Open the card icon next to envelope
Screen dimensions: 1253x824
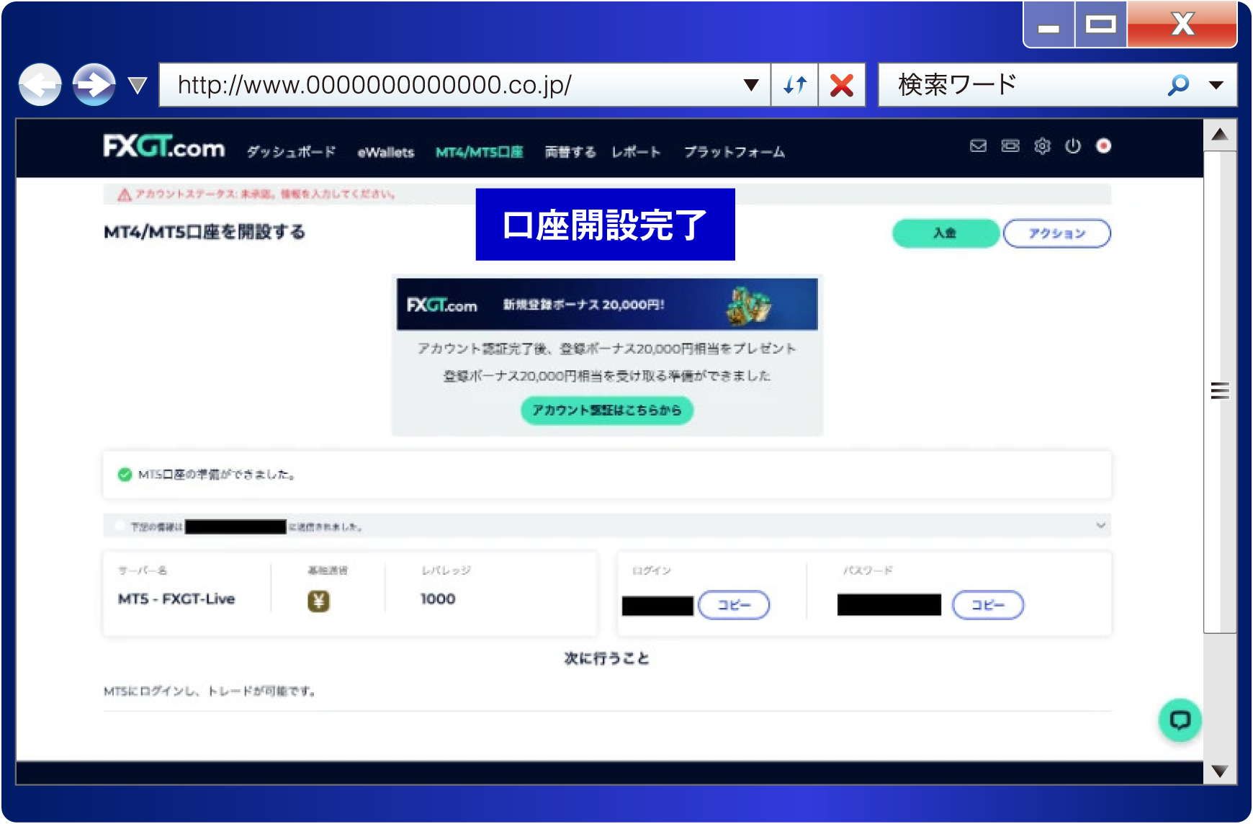click(x=1010, y=146)
